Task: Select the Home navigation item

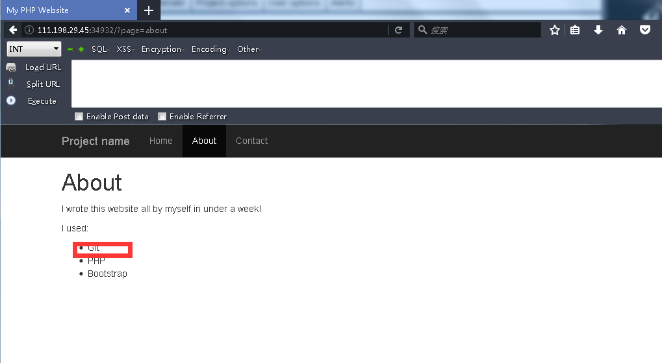Action: point(160,141)
